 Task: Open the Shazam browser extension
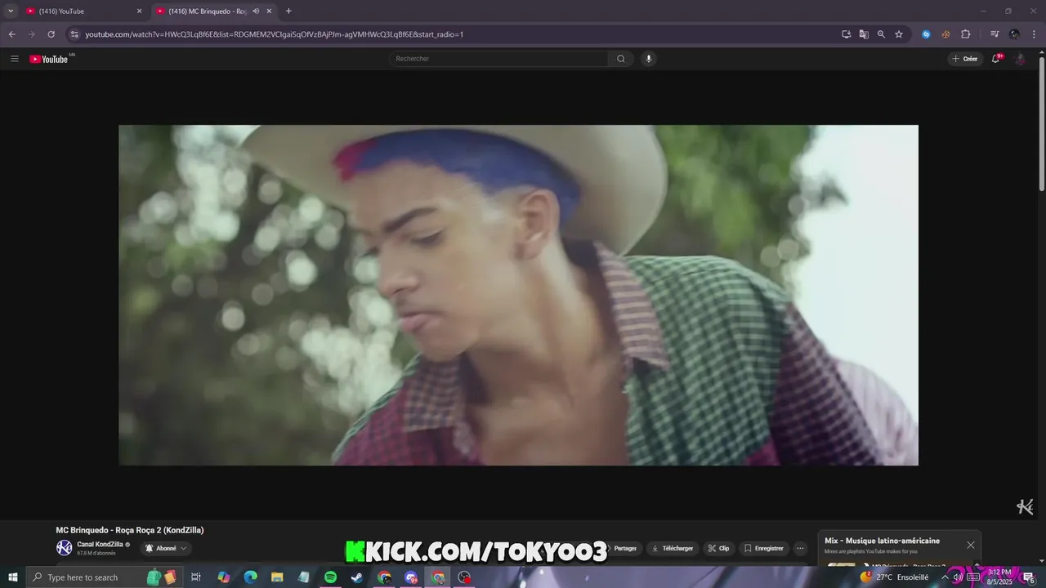tap(926, 34)
